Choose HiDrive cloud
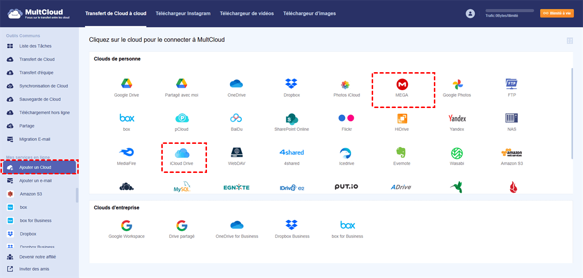The image size is (583, 278). point(402,118)
